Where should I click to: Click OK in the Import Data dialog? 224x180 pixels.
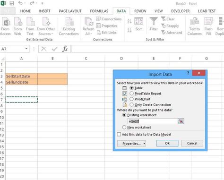[167, 143]
